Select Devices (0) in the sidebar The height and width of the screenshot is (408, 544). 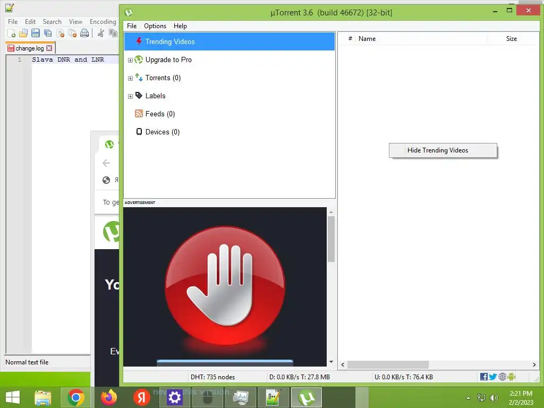click(163, 132)
